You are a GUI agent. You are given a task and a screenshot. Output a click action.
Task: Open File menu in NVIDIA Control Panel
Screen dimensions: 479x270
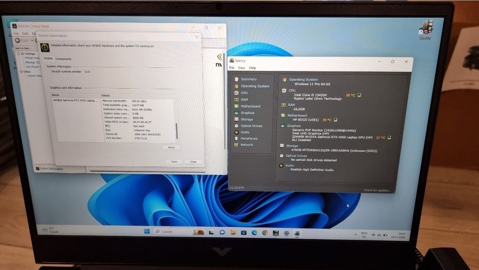[16, 33]
